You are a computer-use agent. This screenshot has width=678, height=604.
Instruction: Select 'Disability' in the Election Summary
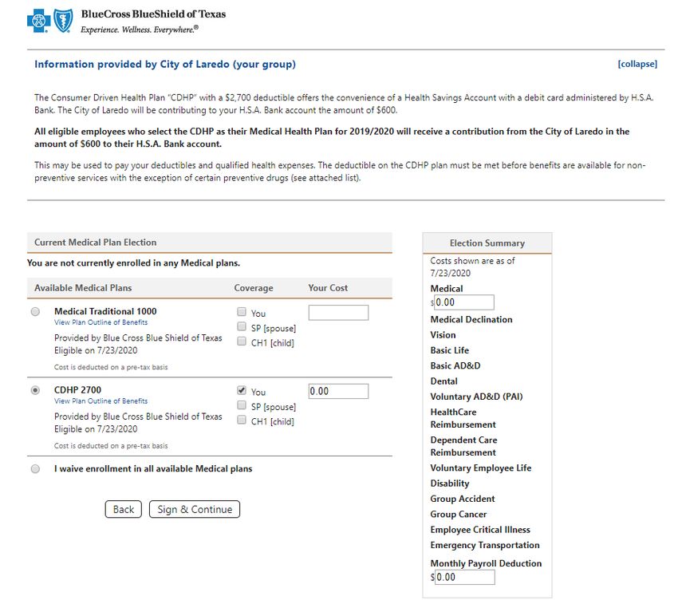click(x=450, y=484)
